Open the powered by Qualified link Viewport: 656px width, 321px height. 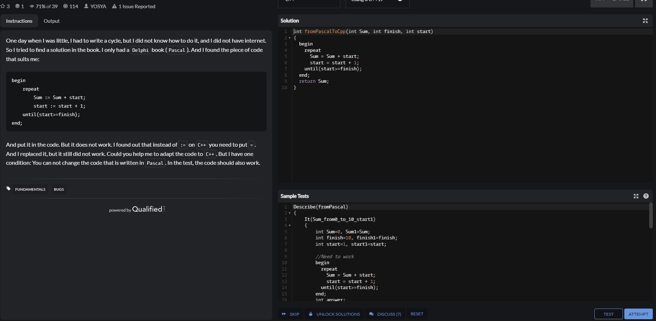[136, 209]
